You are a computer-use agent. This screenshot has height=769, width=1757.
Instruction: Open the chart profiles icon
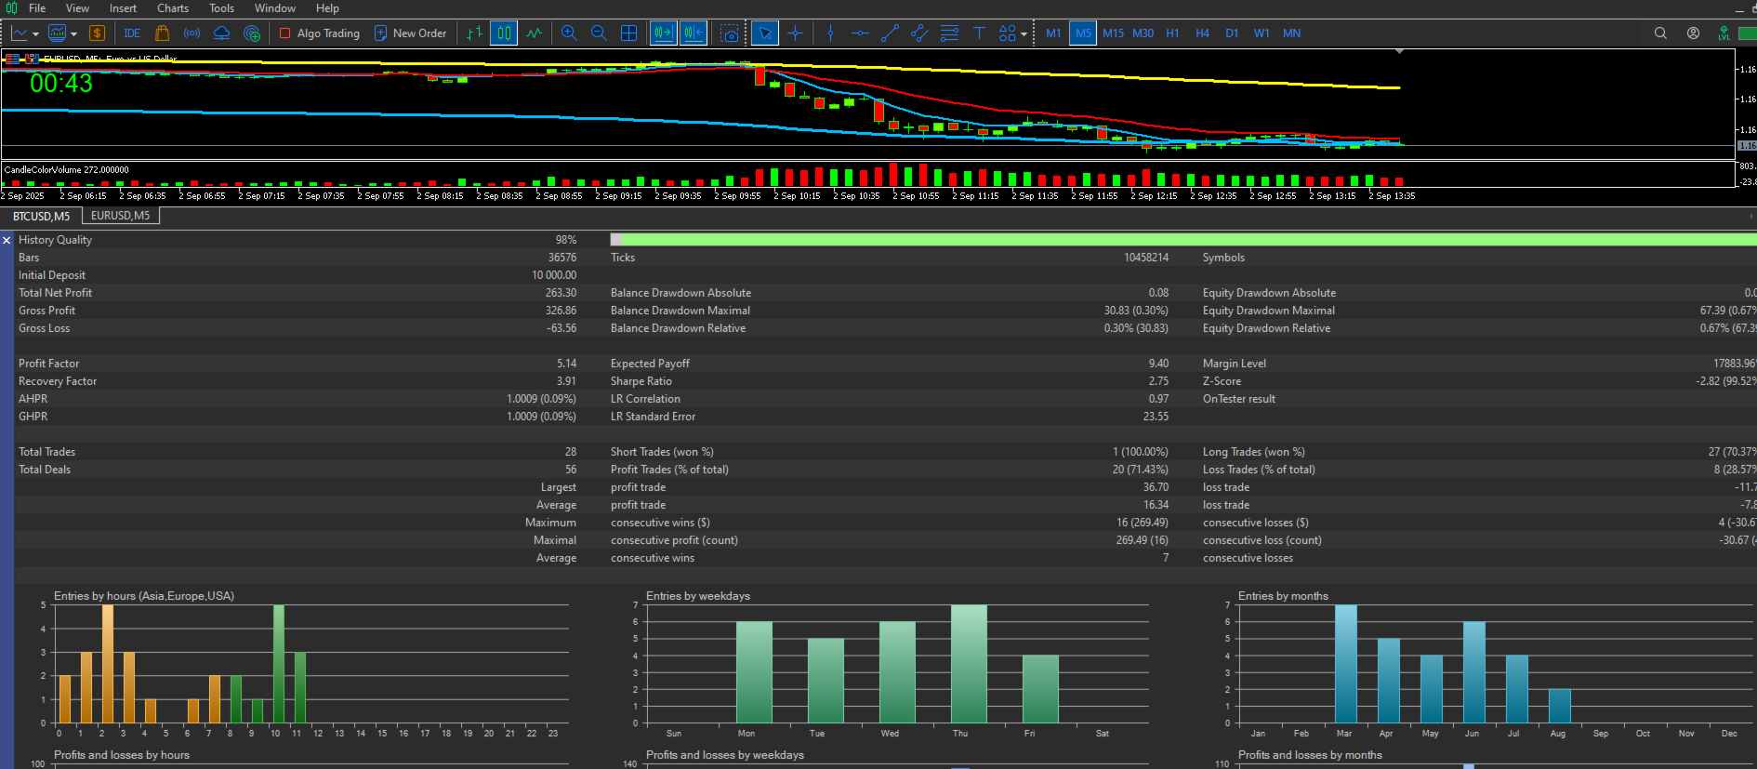tap(57, 33)
